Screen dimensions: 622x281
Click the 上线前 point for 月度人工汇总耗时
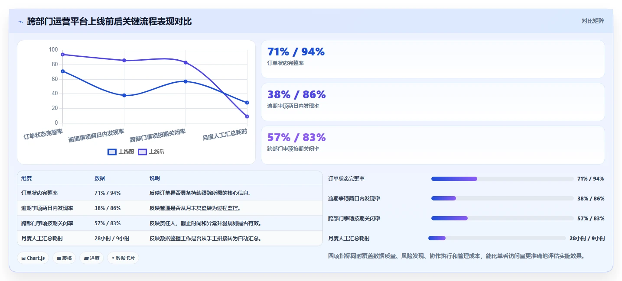[247, 103]
